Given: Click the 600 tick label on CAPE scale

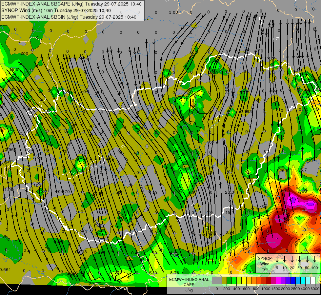Looking at the screenshot, I should [246, 289].
